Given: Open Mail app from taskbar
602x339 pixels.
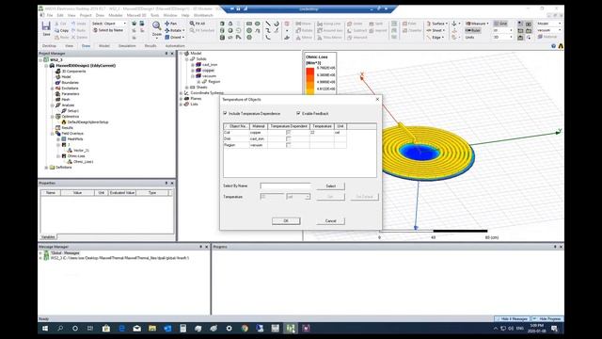Looking at the screenshot, I should coord(136,329).
